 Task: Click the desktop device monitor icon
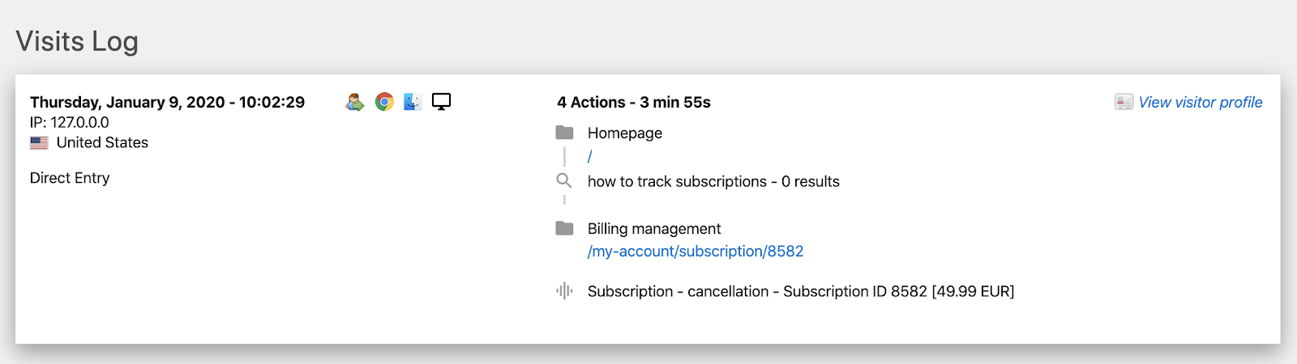click(x=441, y=102)
